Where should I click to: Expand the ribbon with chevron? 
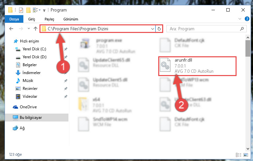(240, 19)
